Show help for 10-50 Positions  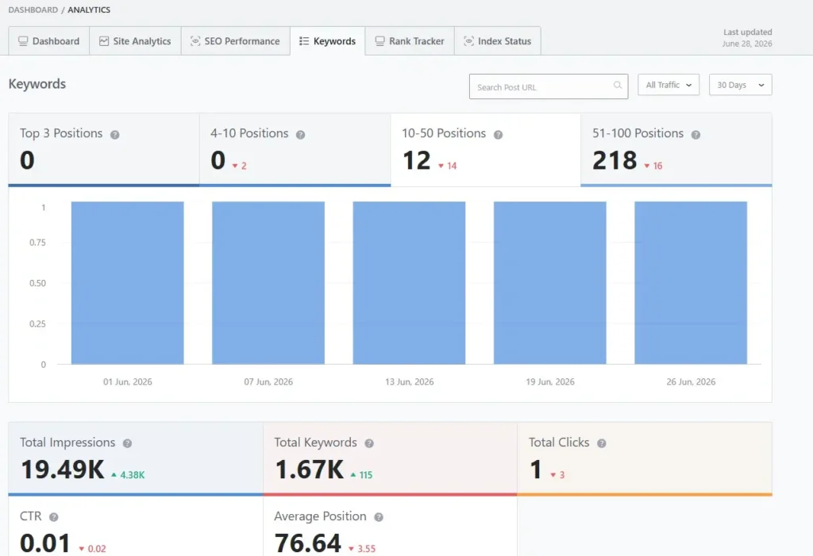[498, 135]
